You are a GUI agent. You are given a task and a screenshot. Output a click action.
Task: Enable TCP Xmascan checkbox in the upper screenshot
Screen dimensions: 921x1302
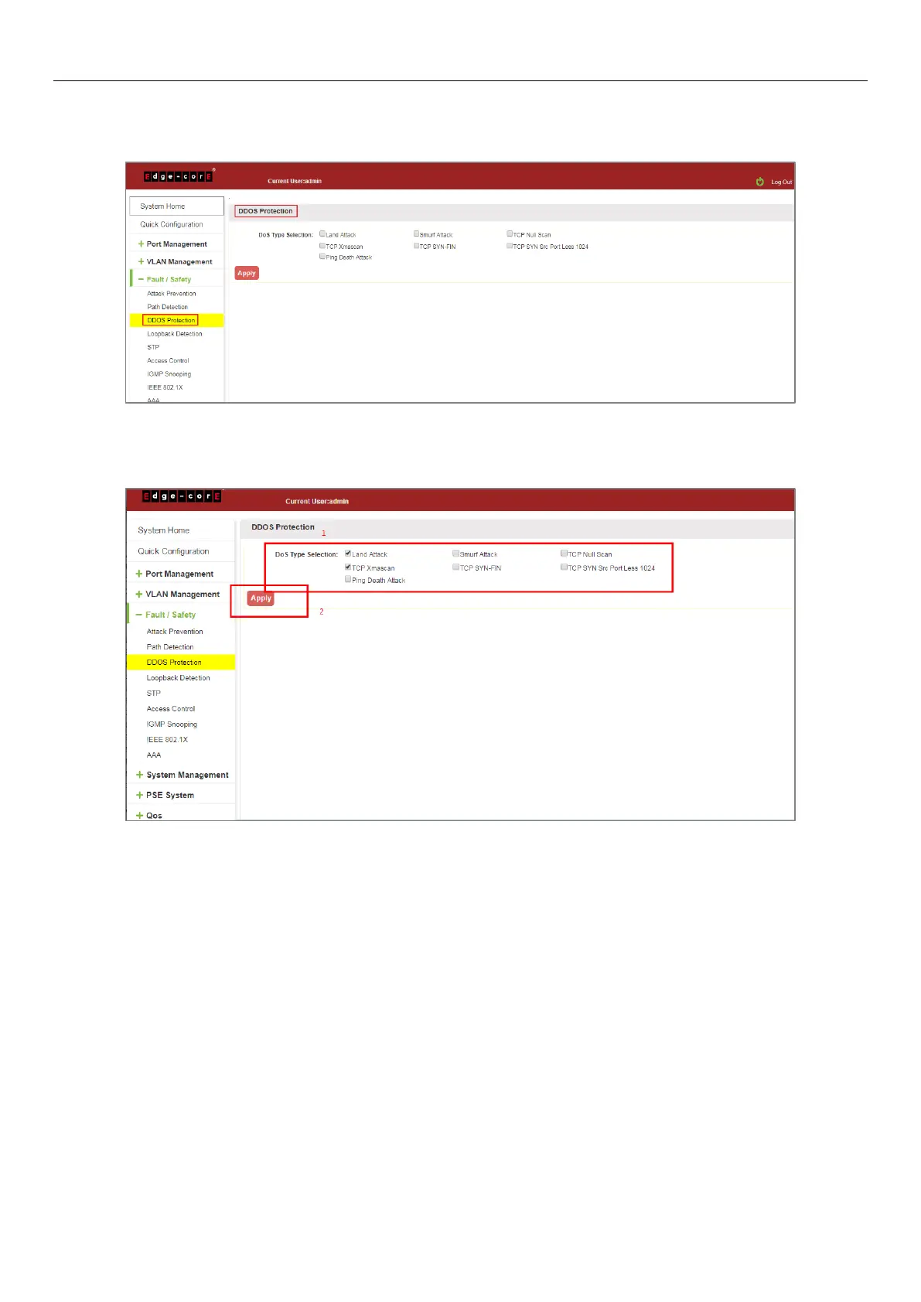(322, 246)
